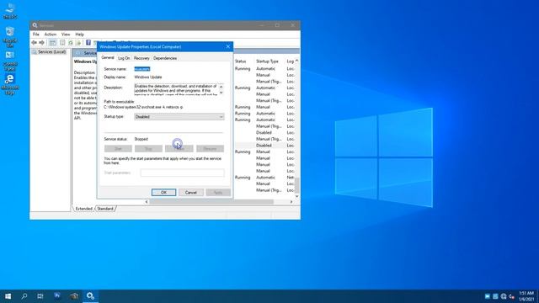
Task: Open the View menu
Action: tap(66, 35)
